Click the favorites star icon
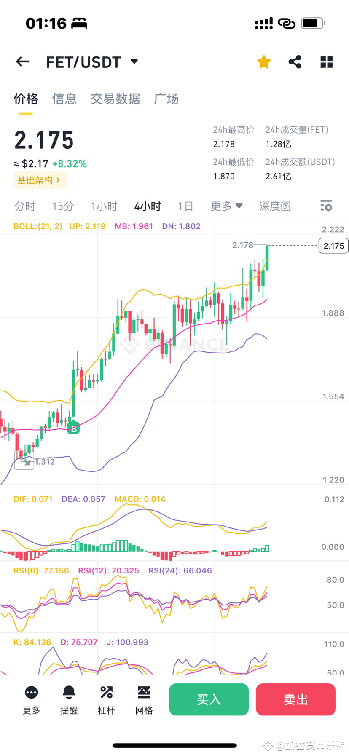Screen dimensions: 349x755 click(263, 62)
